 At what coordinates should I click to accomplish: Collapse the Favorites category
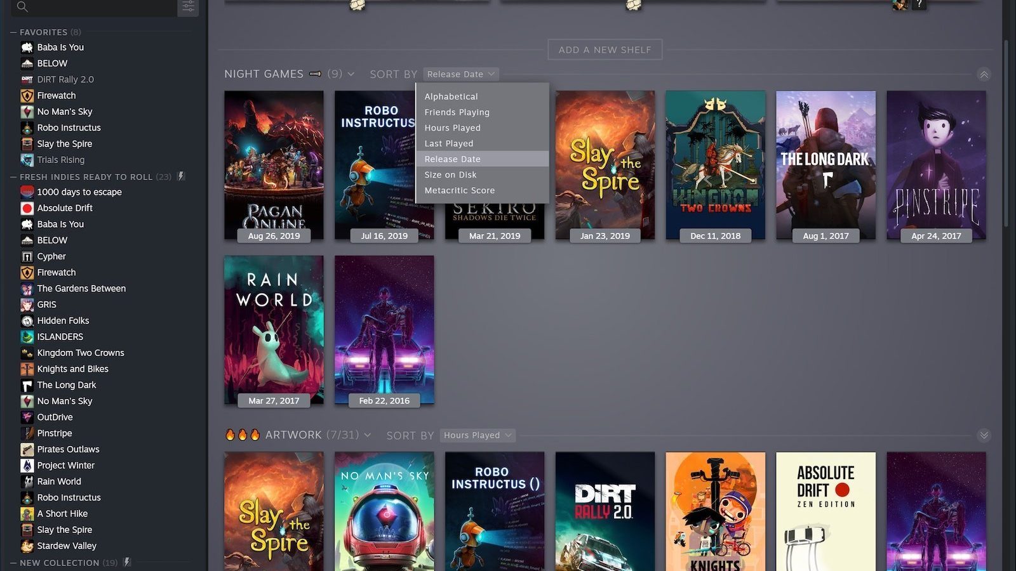click(x=13, y=32)
